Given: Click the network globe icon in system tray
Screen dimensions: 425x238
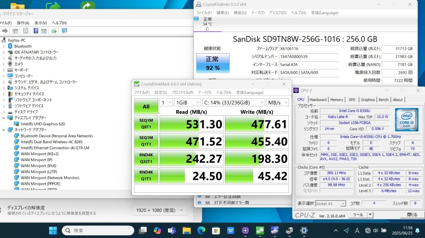Looking at the screenshot, I should (368, 230).
